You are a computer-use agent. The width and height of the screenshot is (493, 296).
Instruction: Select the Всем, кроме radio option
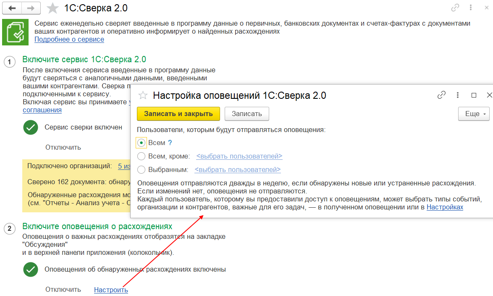point(141,156)
